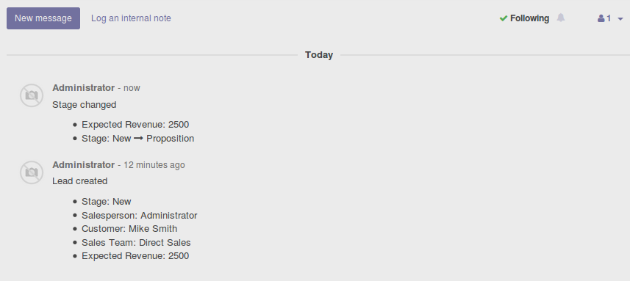The width and height of the screenshot is (630, 281).
Task: Expand the followers dropdown caret
Action: click(x=620, y=19)
